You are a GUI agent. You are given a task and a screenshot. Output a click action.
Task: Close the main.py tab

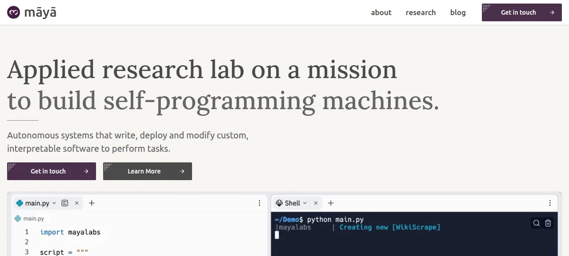click(x=76, y=203)
